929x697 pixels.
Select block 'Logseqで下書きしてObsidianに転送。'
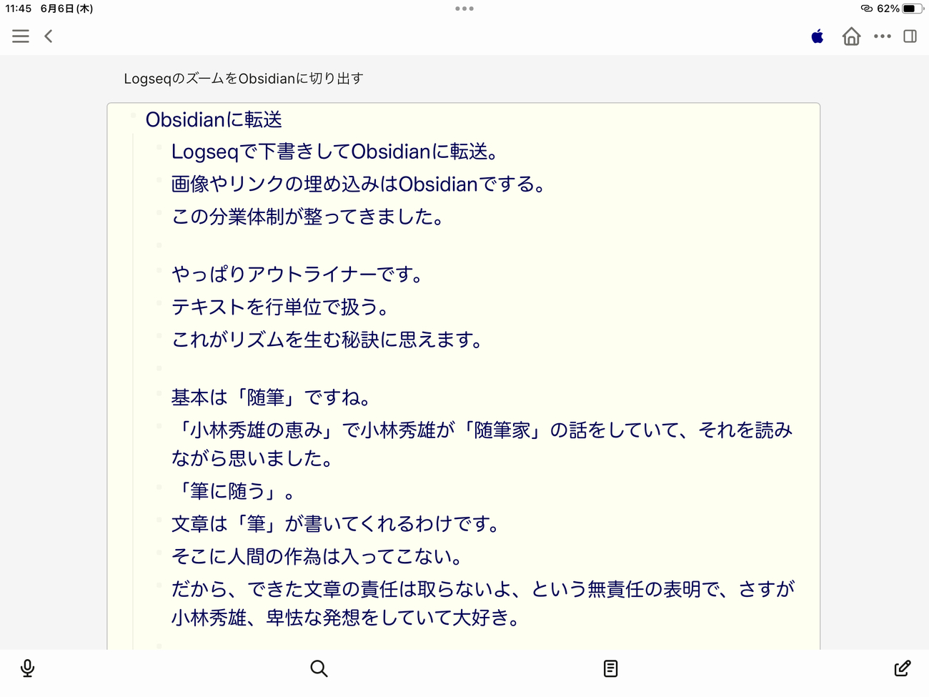pyautogui.click(x=335, y=152)
